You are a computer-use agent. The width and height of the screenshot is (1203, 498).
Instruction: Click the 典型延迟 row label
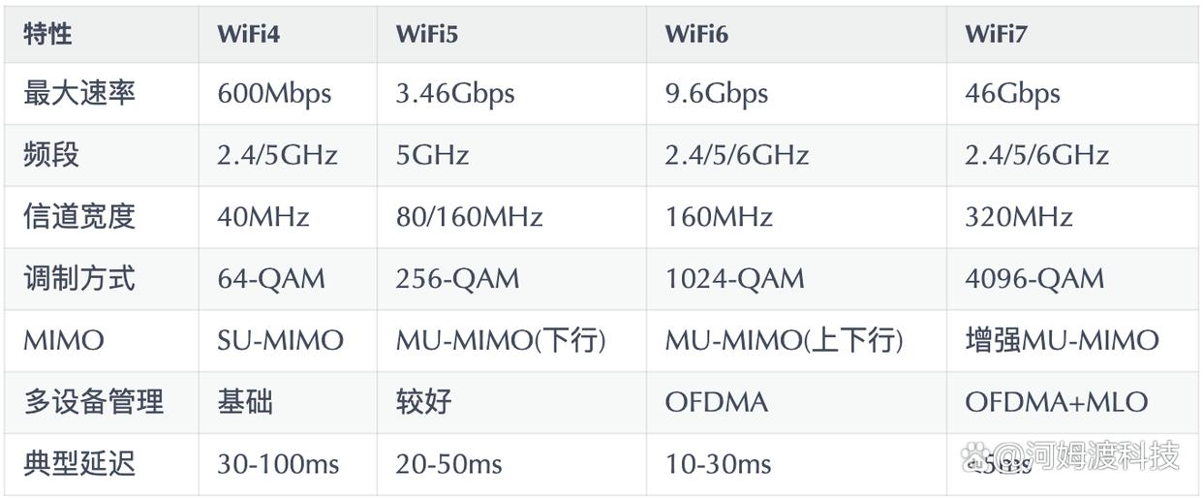pyautogui.click(x=79, y=465)
